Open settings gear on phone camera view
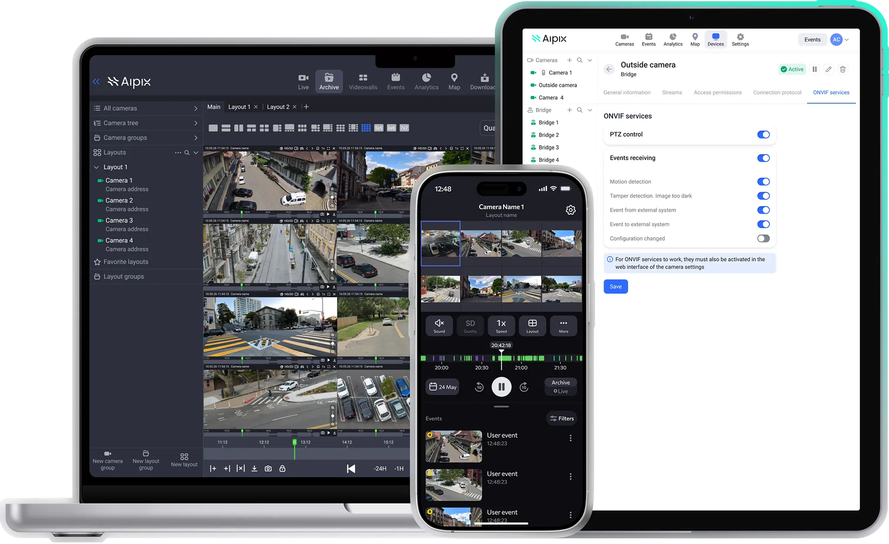The height and width of the screenshot is (544, 889). 570,210
